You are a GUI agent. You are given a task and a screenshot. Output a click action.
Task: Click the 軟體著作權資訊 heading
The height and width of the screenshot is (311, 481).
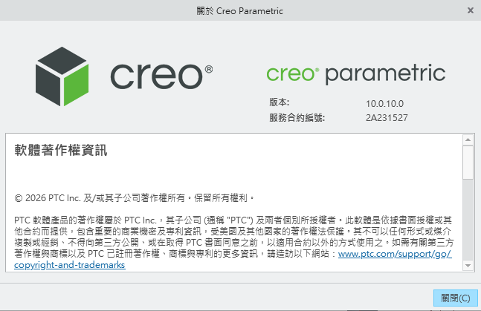61,150
